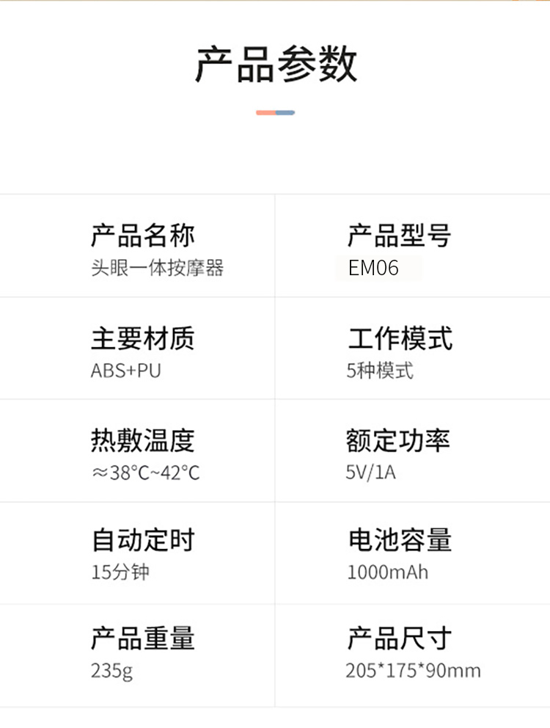Click the ≈38°C~42°C temperature value
The height and width of the screenshot is (728, 550).
click(145, 472)
